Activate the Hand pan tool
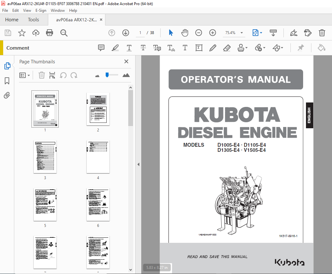332x274 pixels. coord(185,33)
